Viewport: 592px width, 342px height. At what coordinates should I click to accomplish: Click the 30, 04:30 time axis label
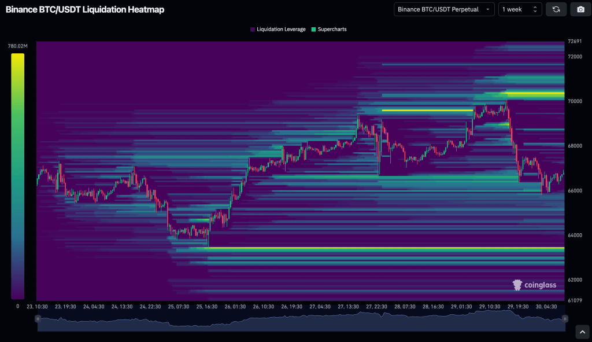[546, 307]
